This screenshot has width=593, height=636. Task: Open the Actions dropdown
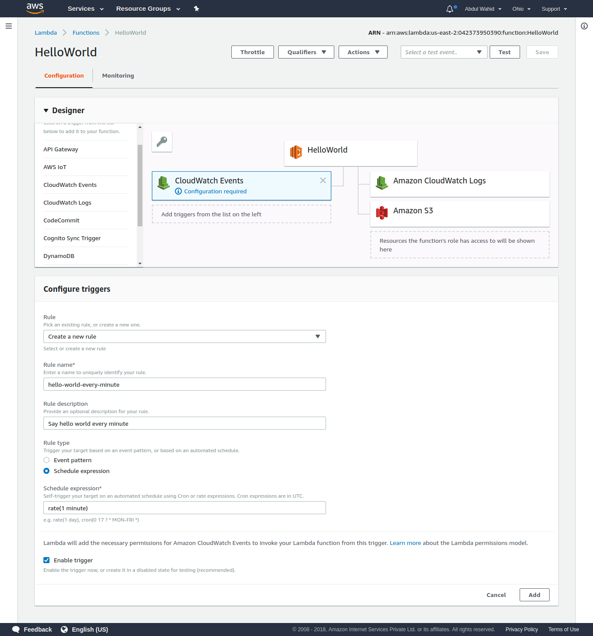coord(363,52)
